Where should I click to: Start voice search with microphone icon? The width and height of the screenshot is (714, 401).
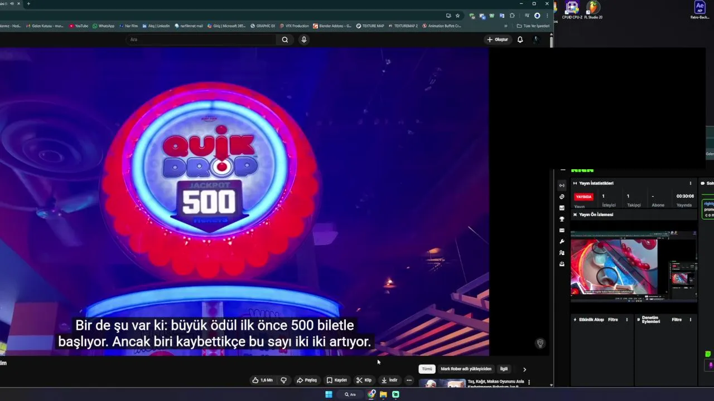pyautogui.click(x=304, y=40)
